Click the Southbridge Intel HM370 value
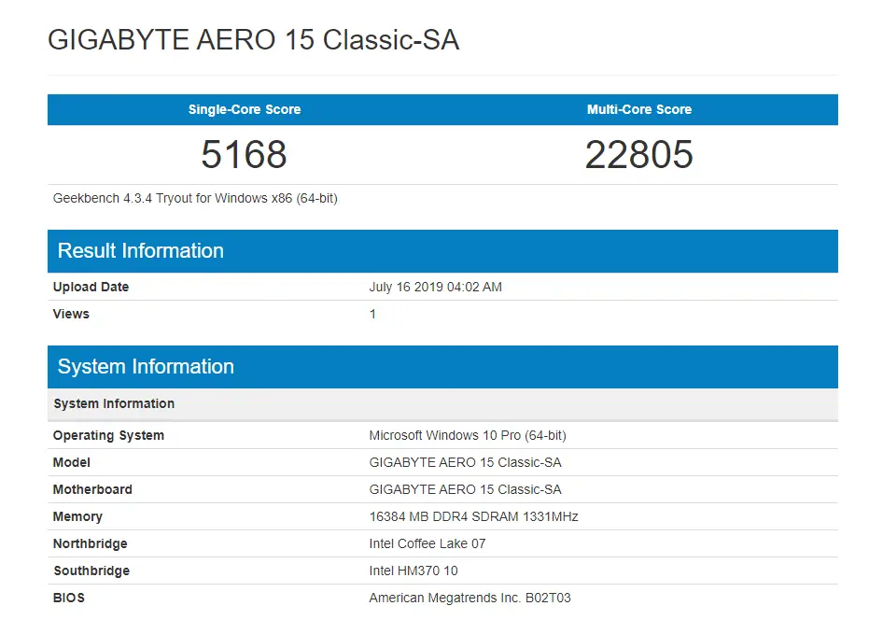This screenshot has width=869, height=620. (413, 571)
